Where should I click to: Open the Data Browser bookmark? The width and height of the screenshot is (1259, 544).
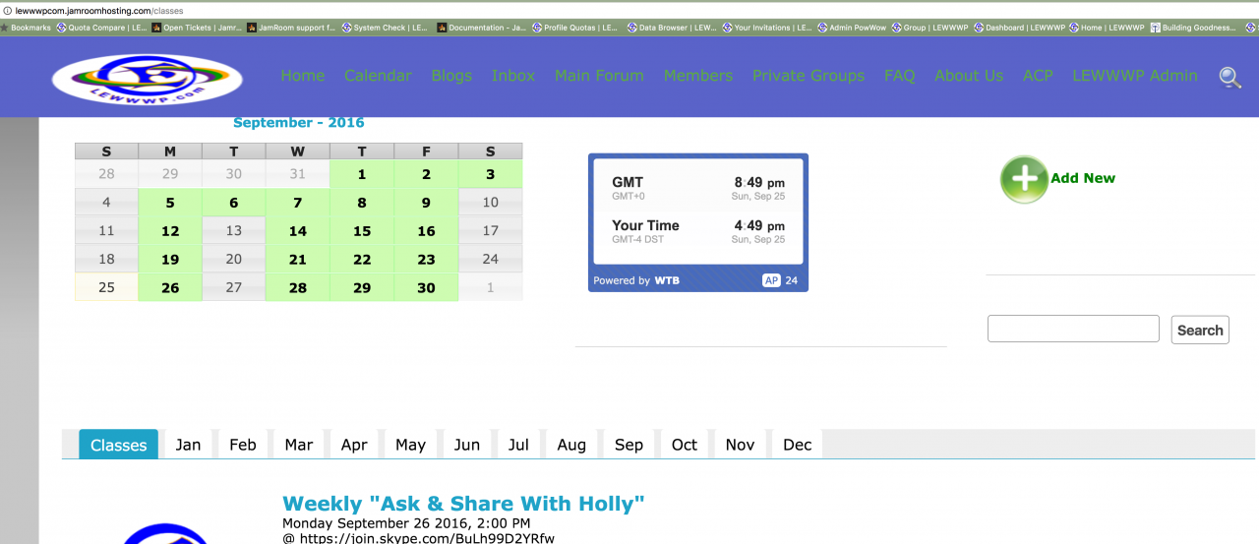[x=672, y=28]
